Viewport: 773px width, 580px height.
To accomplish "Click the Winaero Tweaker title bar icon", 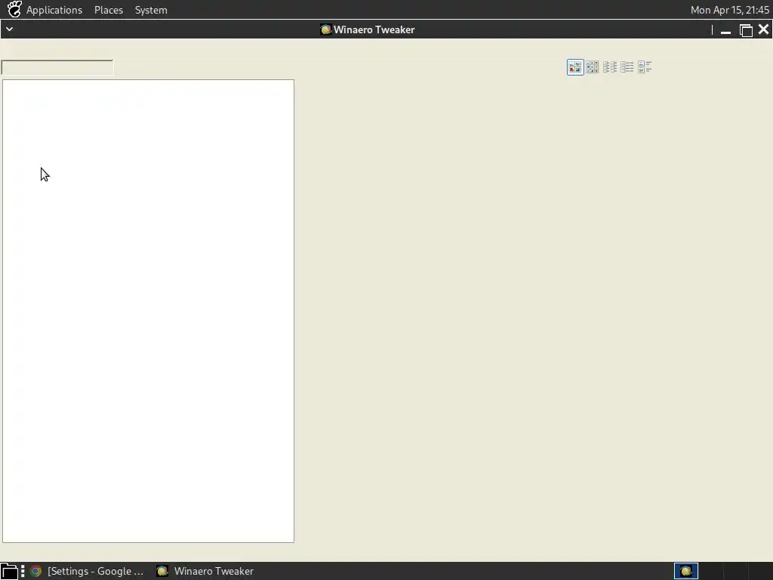I will [325, 29].
